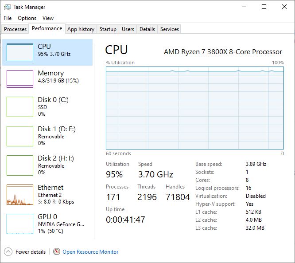The height and width of the screenshot is (263, 295).
Task: Select the Ethernet activity graph thumbnail
Action: [x=20, y=195]
